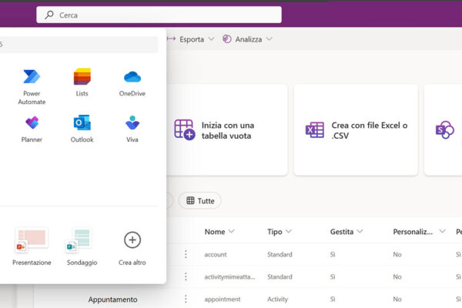
Task: Click the search magnifier icon
Action: click(49, 15)
